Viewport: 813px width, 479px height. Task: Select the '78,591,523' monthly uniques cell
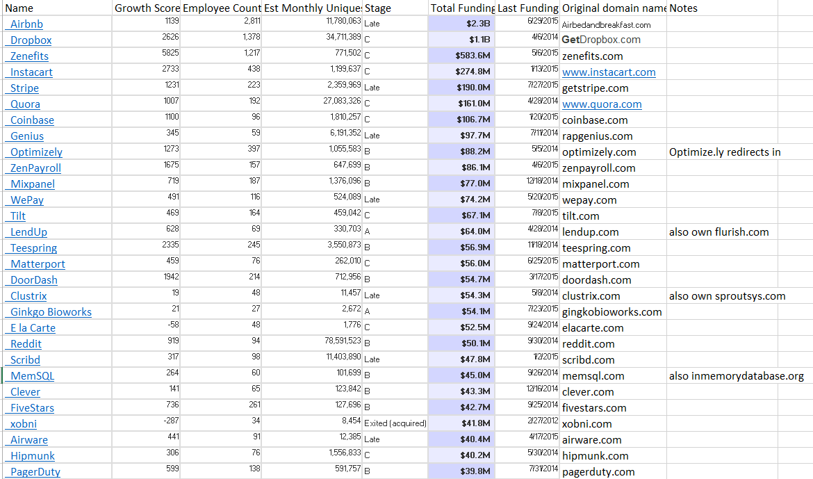pos(313,343)
